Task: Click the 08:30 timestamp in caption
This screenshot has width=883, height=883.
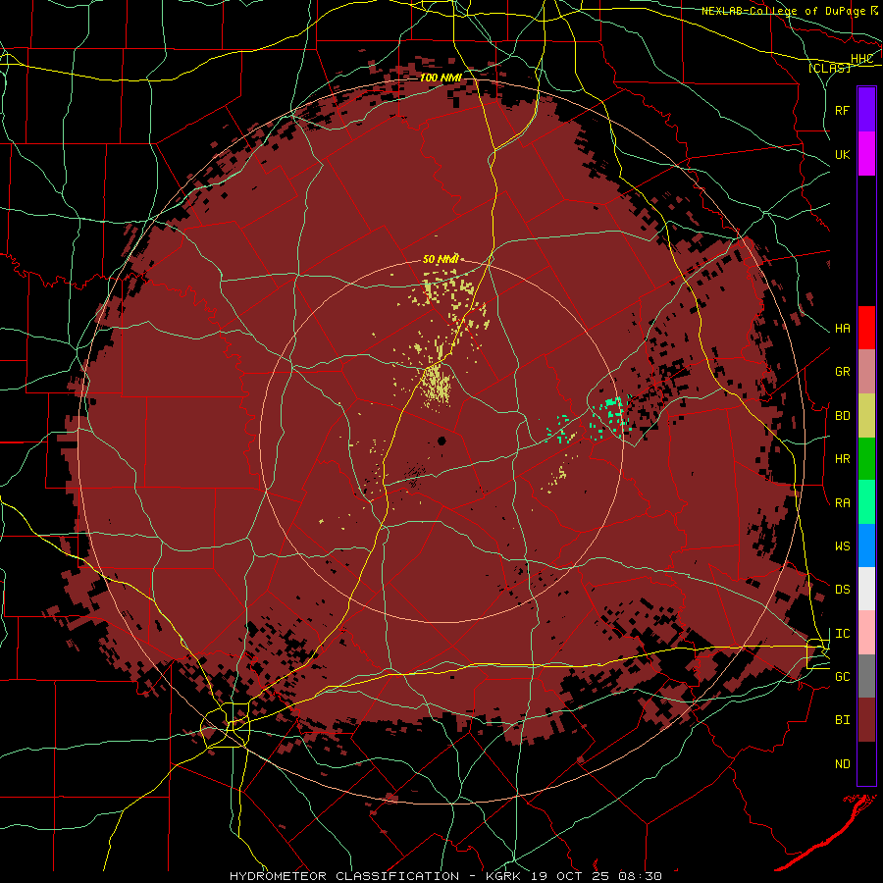Action: 638,876
